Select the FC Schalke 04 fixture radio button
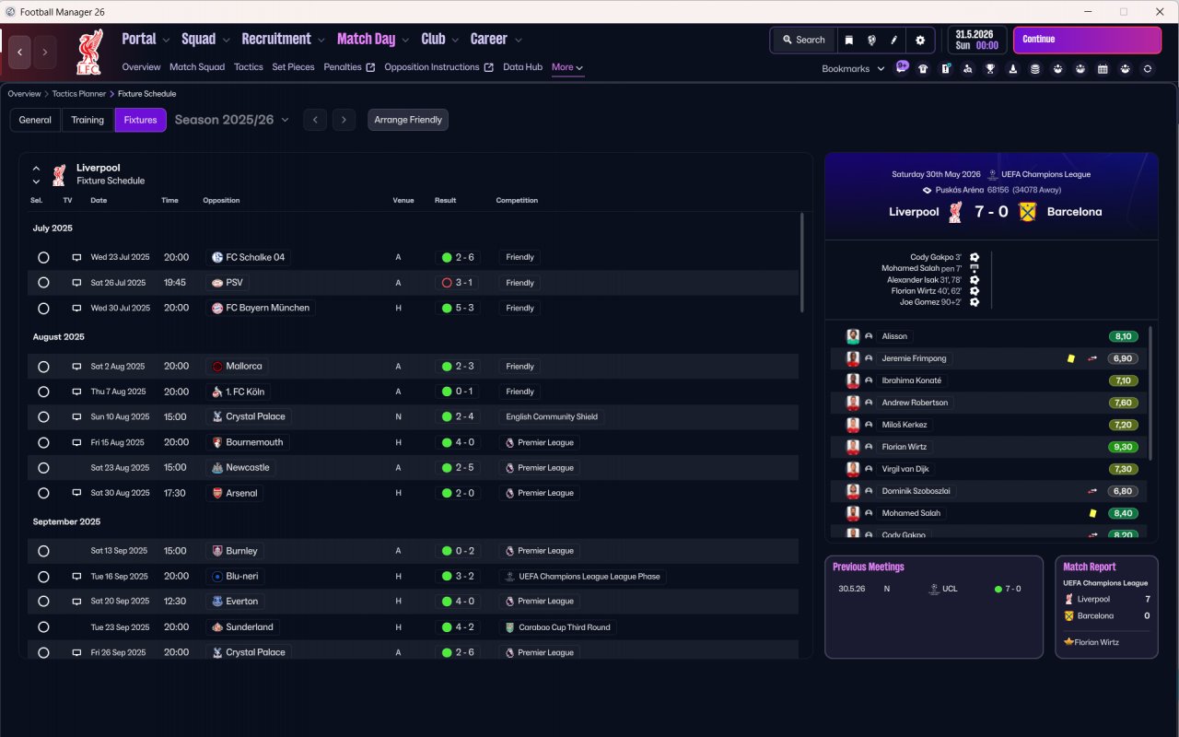Screen dimensions: 1179x737 click(43, 258)
